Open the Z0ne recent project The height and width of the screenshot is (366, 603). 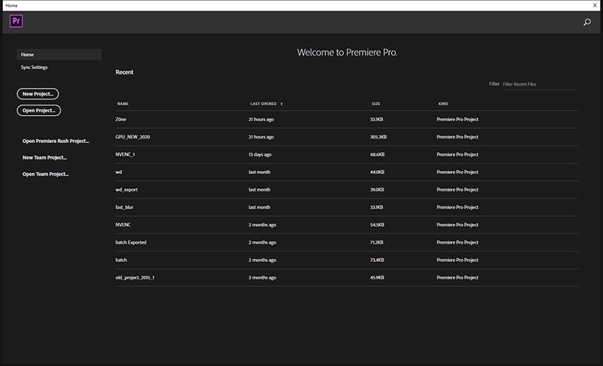tap(347, 120)
